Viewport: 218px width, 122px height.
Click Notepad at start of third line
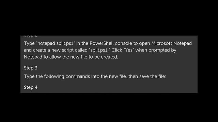click(33, 57)
